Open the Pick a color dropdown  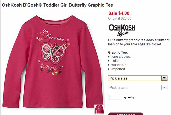coord(138,87)
